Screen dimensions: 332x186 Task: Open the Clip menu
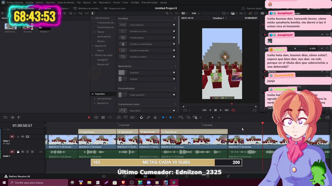click(x=79, y=2)
